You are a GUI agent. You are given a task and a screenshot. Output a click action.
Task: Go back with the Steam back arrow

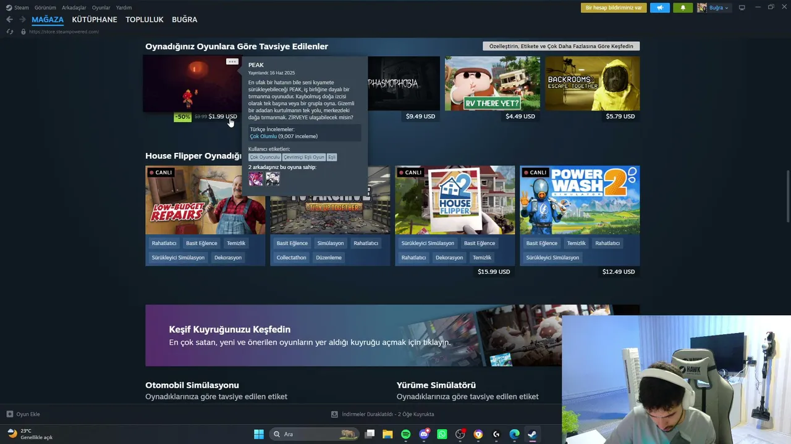pyautogui.click(x=9, y=20)
